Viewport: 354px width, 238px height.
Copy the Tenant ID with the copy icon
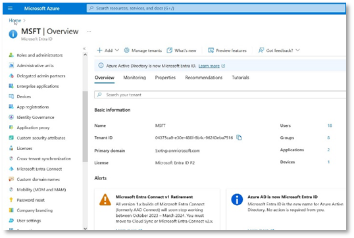(239, 137)
